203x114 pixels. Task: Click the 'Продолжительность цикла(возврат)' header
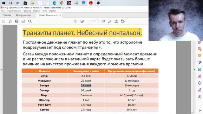[132, 71]
